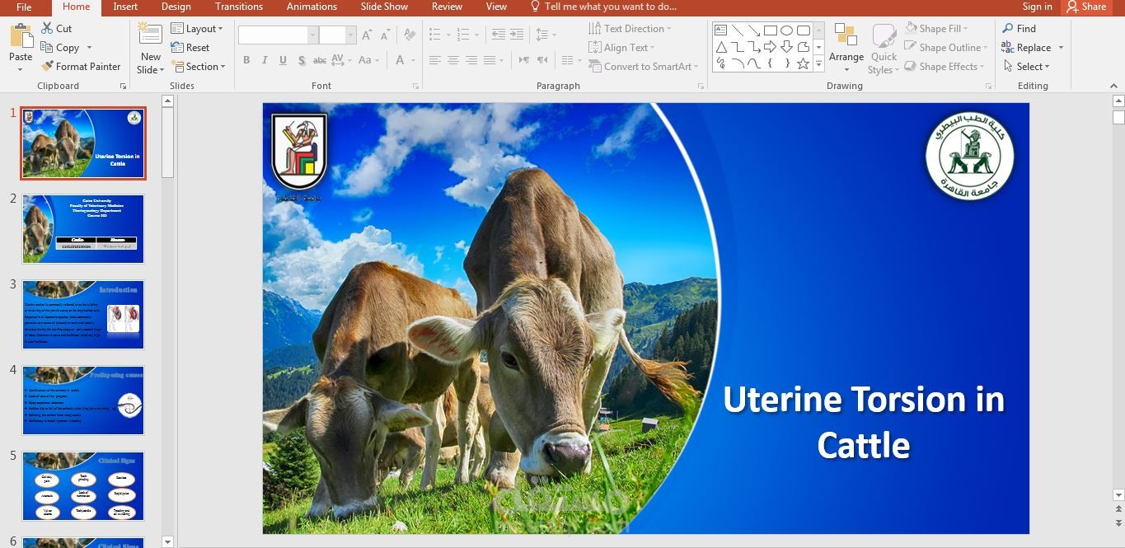
Task: Expand the shapes gallery More arrow
Action: [x=818, y=63]
